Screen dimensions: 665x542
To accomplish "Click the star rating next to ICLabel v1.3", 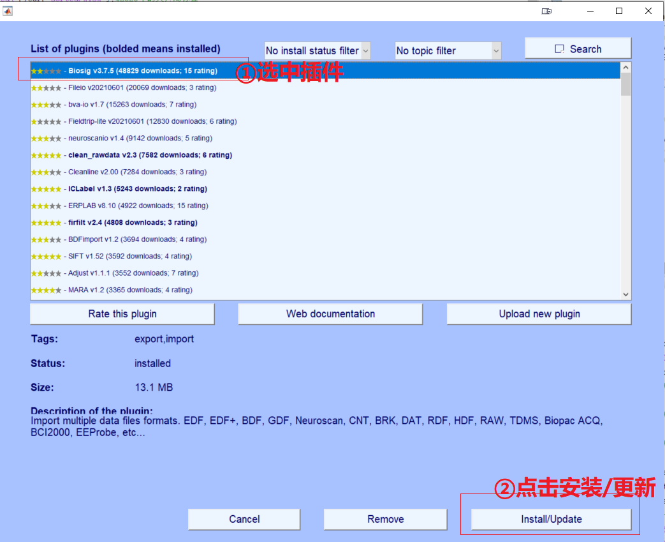I will 46,189.
